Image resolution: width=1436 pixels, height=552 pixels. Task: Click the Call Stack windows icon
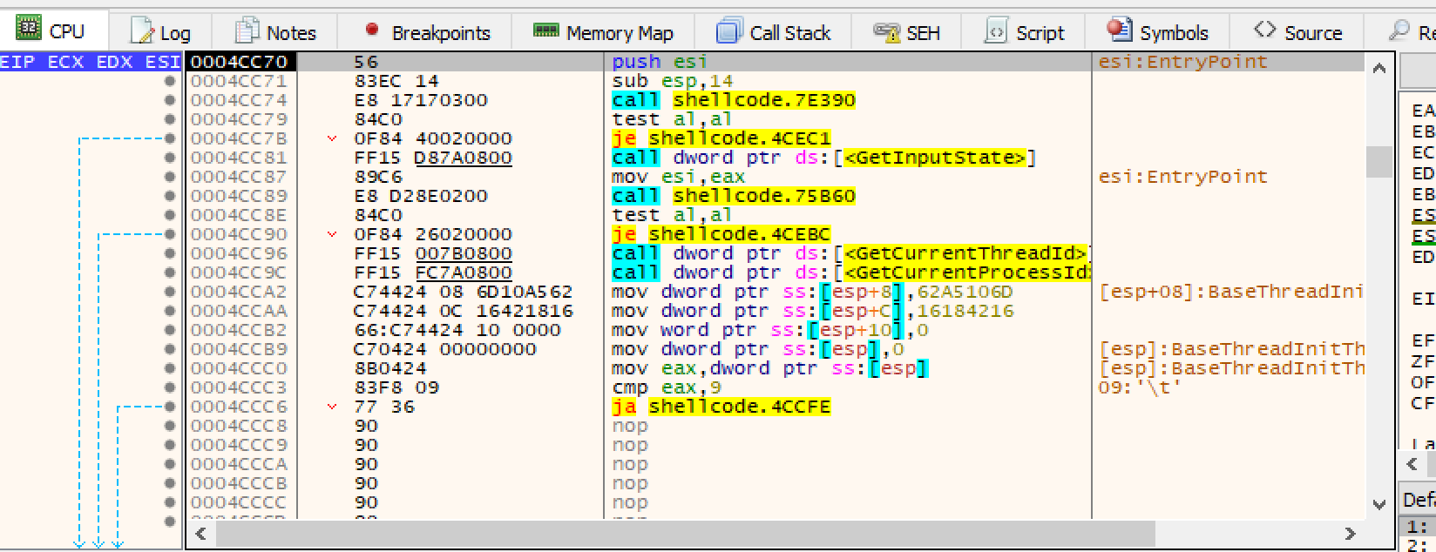[728, 32]
